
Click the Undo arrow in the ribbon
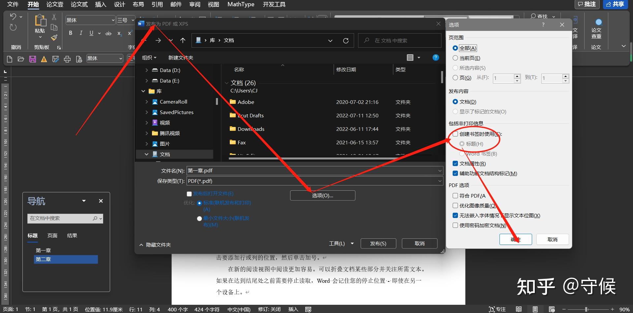click(13, 16)
